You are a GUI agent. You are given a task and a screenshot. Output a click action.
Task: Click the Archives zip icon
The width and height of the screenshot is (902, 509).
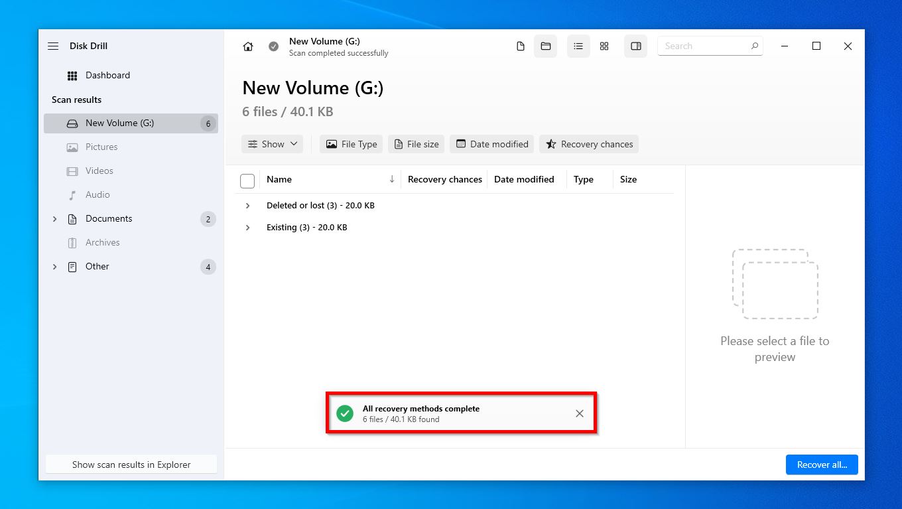[x=72, y=243]
